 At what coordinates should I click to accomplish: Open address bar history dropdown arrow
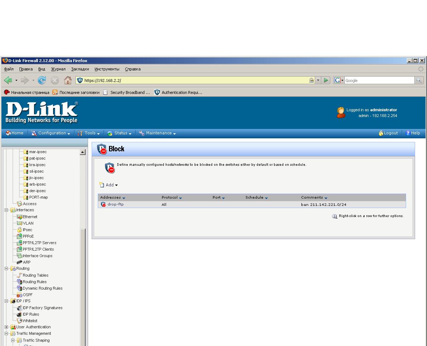point(318,81)
